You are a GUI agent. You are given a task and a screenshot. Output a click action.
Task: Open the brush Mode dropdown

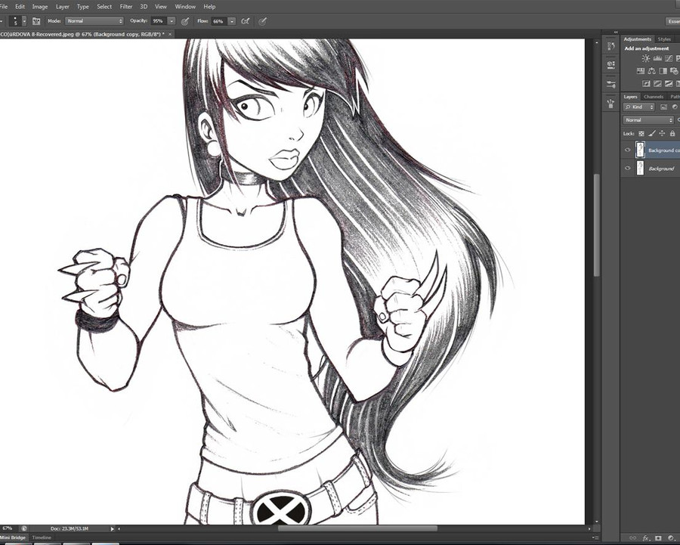(94, 21)
